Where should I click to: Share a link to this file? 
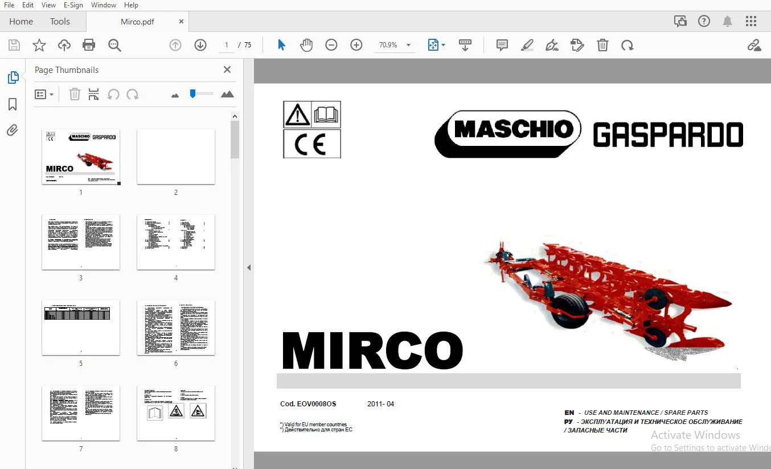pos(754,45)
